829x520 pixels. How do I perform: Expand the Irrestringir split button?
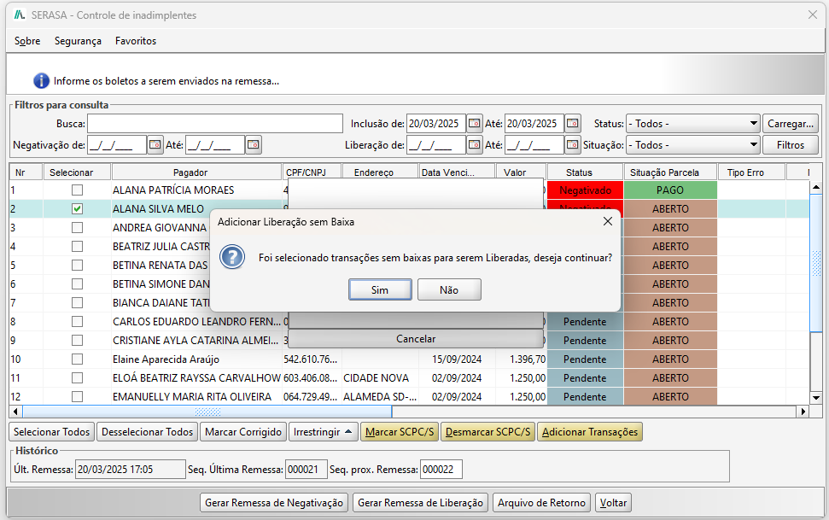(348, 432)
